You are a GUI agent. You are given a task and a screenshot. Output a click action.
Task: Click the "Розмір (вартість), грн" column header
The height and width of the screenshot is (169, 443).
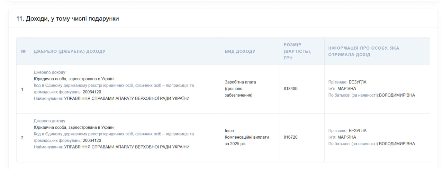pos(297,51)
